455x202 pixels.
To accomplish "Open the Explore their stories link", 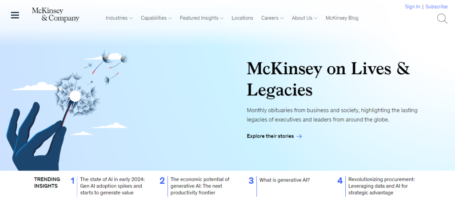I will (270, 136).
